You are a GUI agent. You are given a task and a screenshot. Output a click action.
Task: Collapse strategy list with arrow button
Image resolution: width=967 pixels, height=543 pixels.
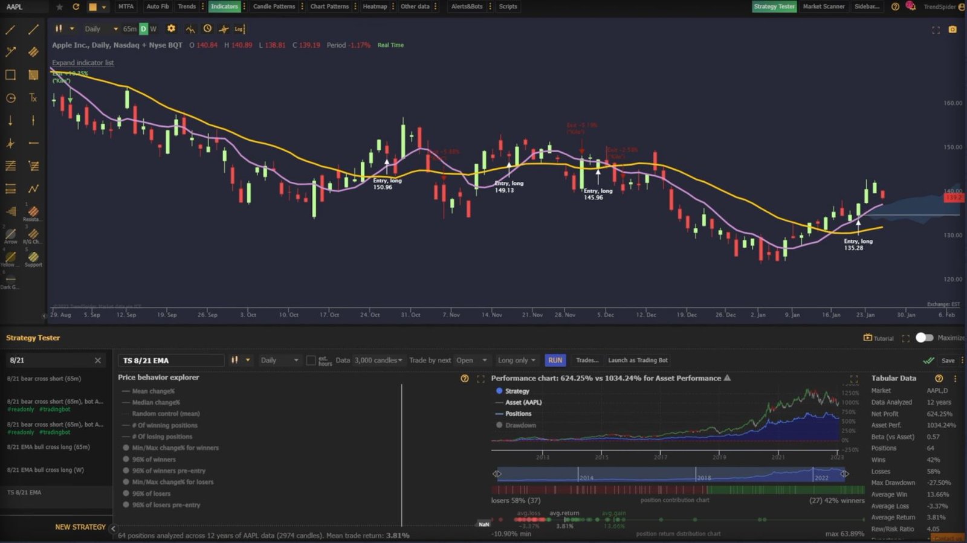pos(113,528)
